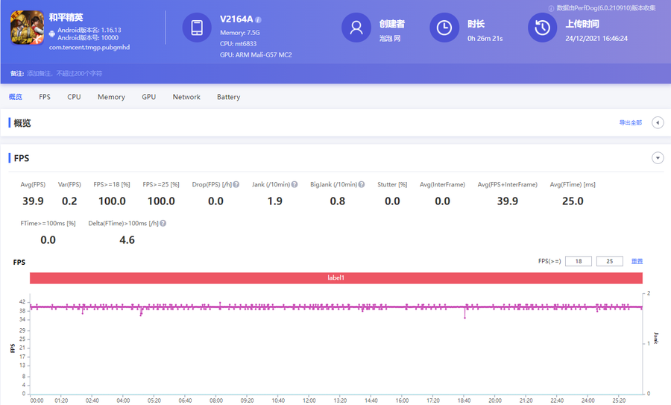
Task: Switch to the CPU tab
Action: pyautogui.click(x=74, y=97)
